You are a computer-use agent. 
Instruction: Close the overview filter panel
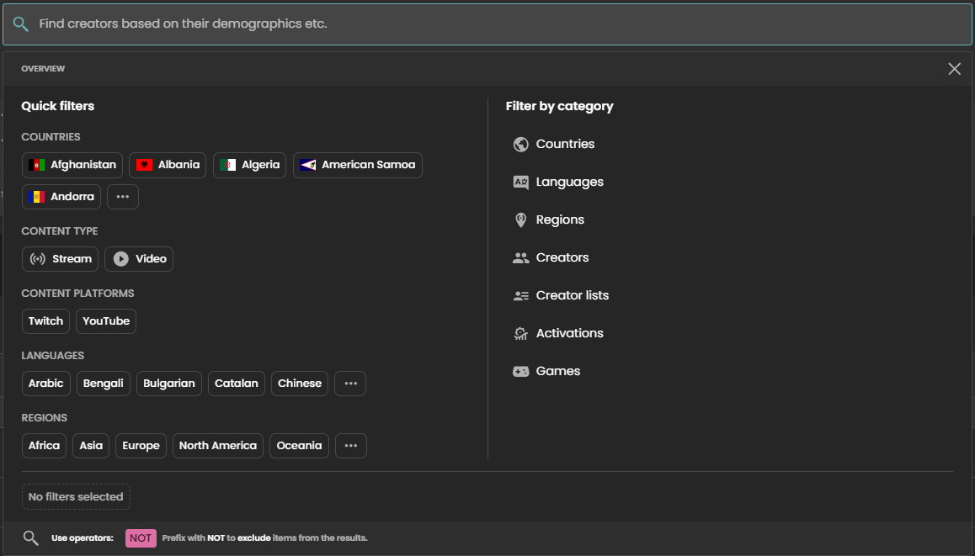click(x=954, y=69)
